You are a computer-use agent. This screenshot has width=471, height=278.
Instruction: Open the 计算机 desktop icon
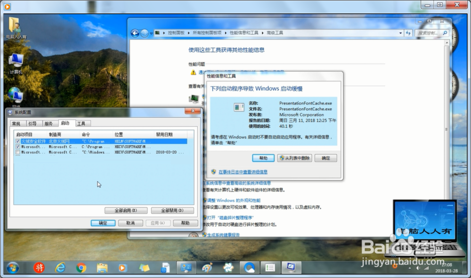(x=16, y=63)
